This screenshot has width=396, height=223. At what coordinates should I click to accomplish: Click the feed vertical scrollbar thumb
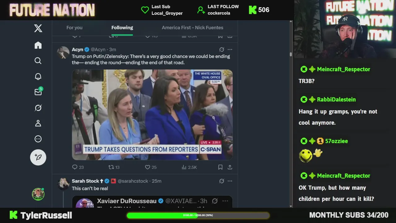tap(291, 54)
